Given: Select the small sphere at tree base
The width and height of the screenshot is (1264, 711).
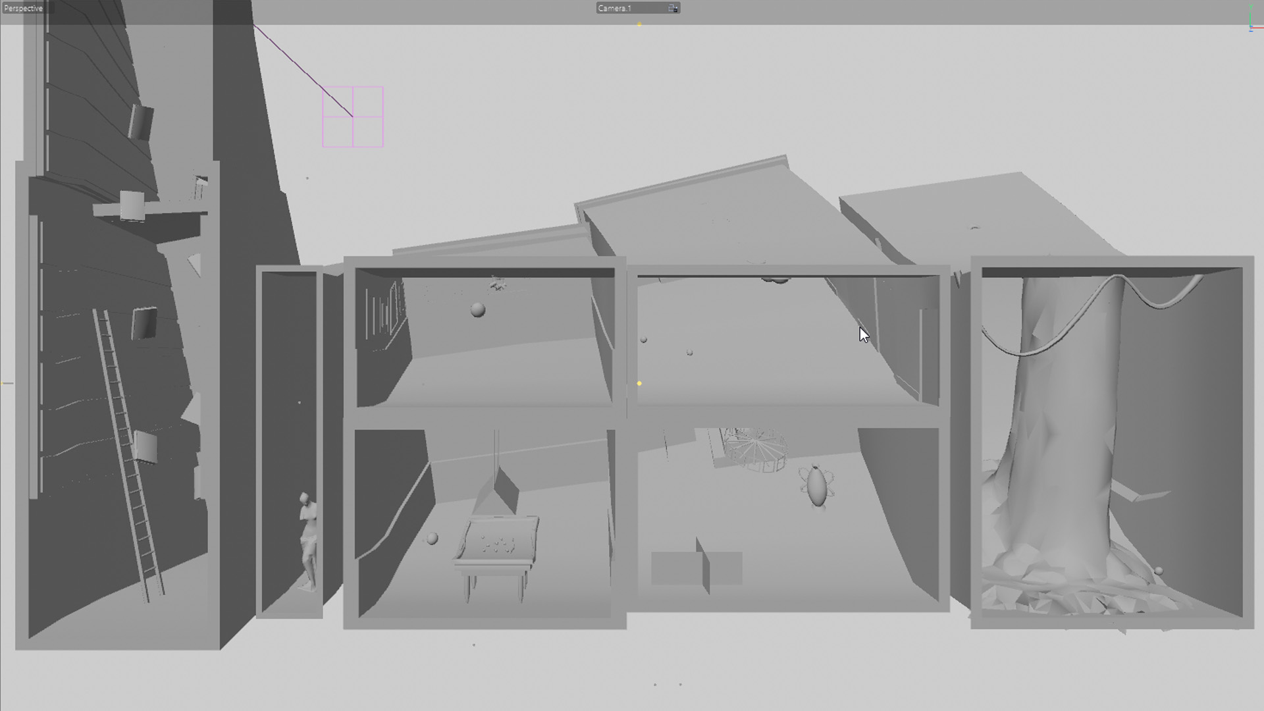Looking at the screenshot, I should (x=1159, y=571).
